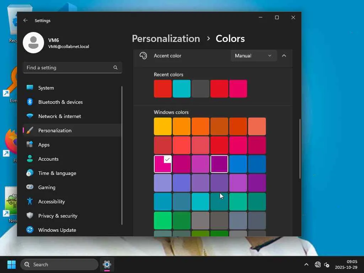Click the Personalization breadcrumb link
This screenshot has height=273, width=364.
click(166, 38)
